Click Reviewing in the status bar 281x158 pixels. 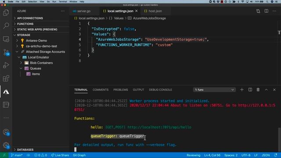click(193, 155)
